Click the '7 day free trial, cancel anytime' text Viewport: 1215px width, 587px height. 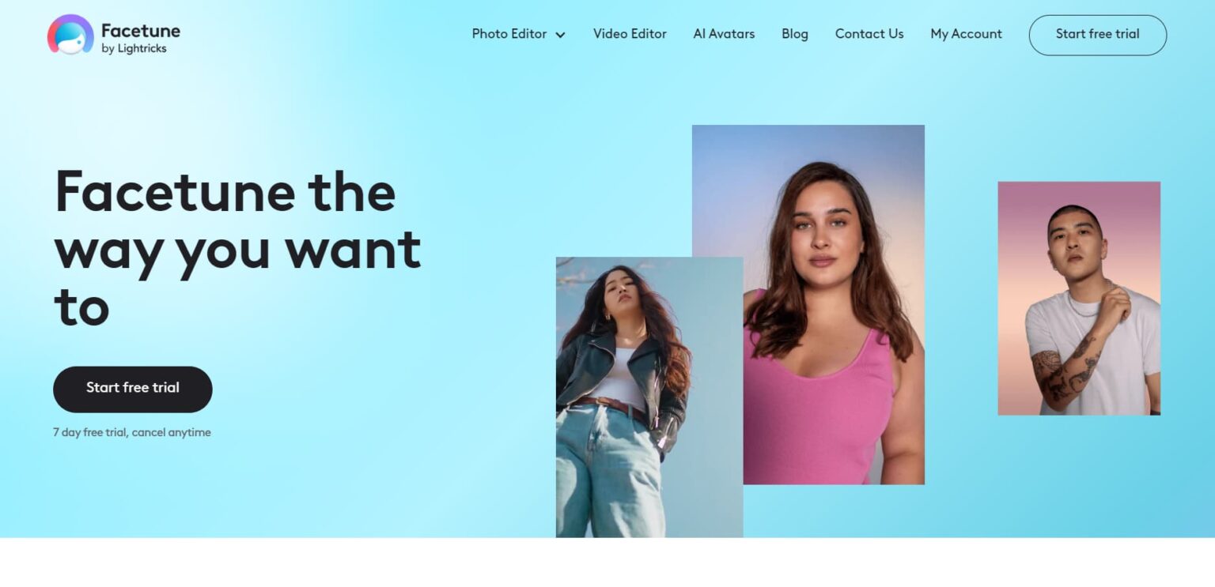[132, 432]
